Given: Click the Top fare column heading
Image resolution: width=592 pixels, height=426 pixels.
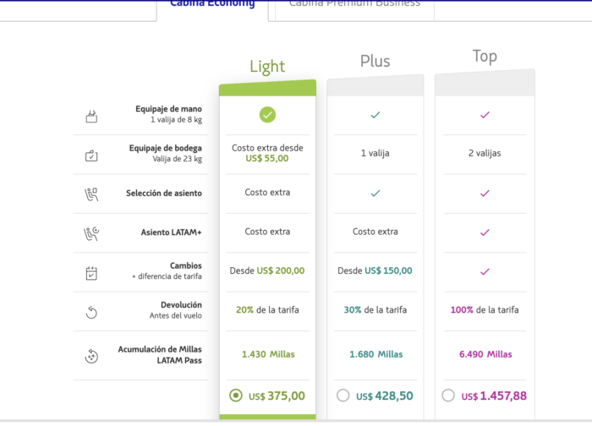Looking at the screenshot, I should [485, 57].
